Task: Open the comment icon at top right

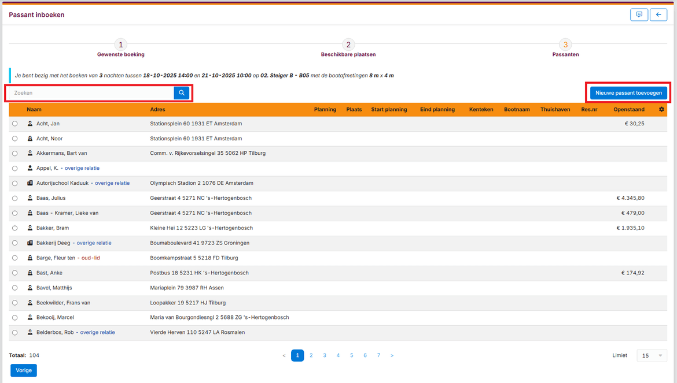Action: [639, 15]
